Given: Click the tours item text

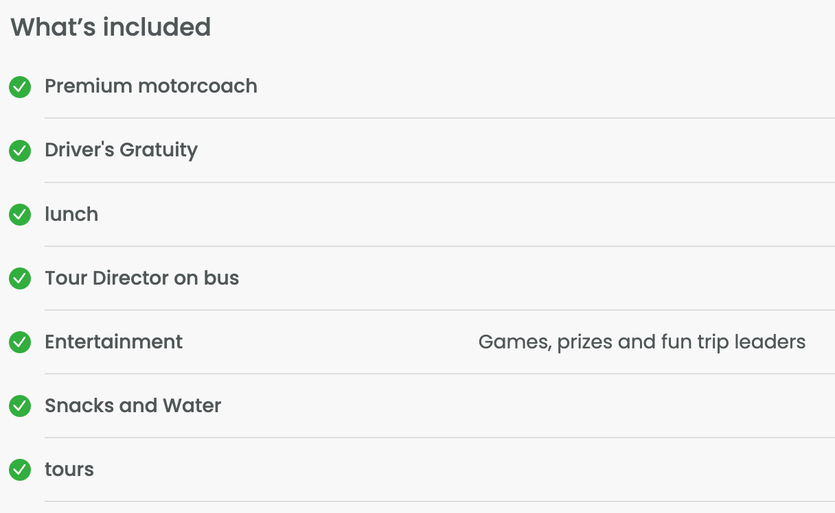Looking at the screenshot, I should coord(69,469).
